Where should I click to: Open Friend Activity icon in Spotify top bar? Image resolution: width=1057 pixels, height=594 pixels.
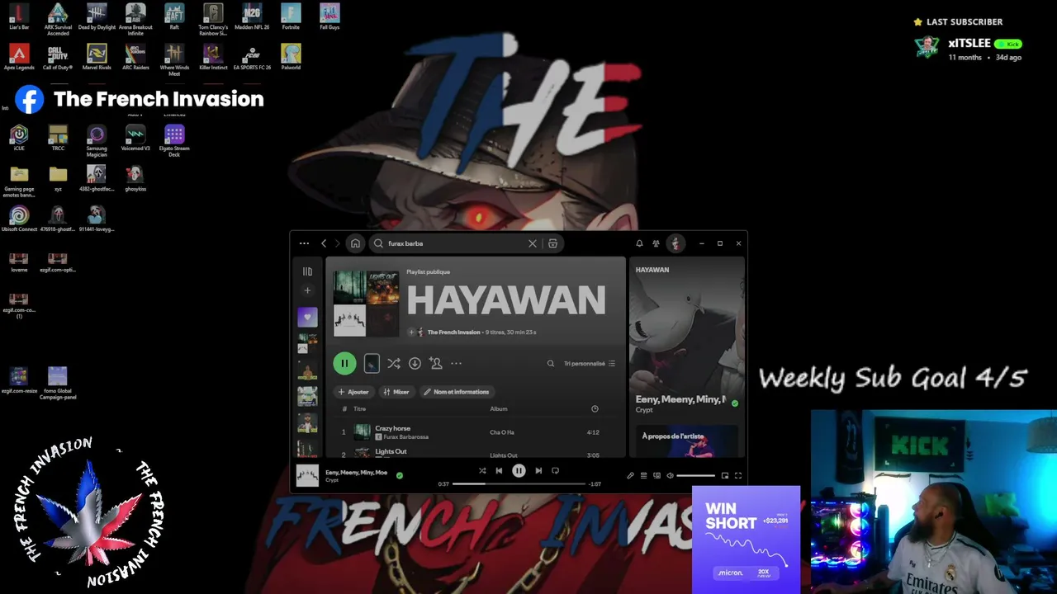coord(656,243)
